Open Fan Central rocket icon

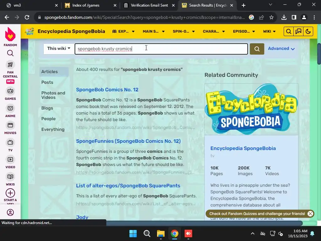(x=10, y=65)
